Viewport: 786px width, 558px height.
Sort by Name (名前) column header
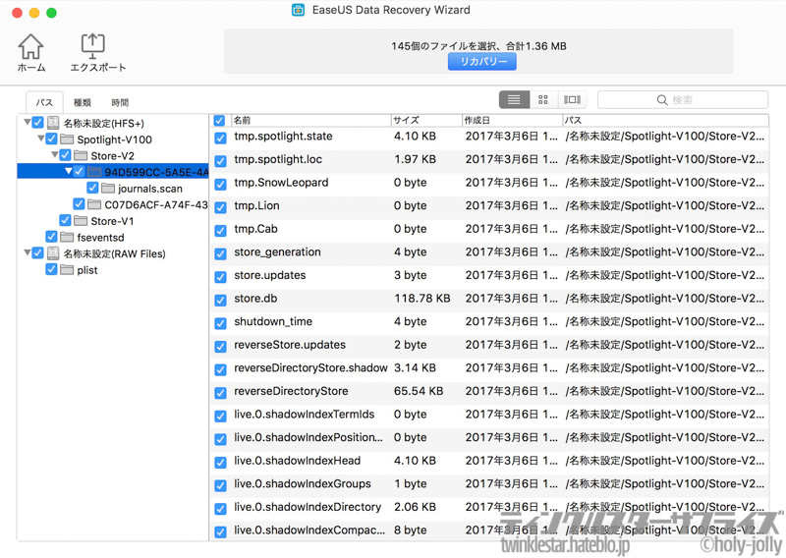click(x=310, y=120)
